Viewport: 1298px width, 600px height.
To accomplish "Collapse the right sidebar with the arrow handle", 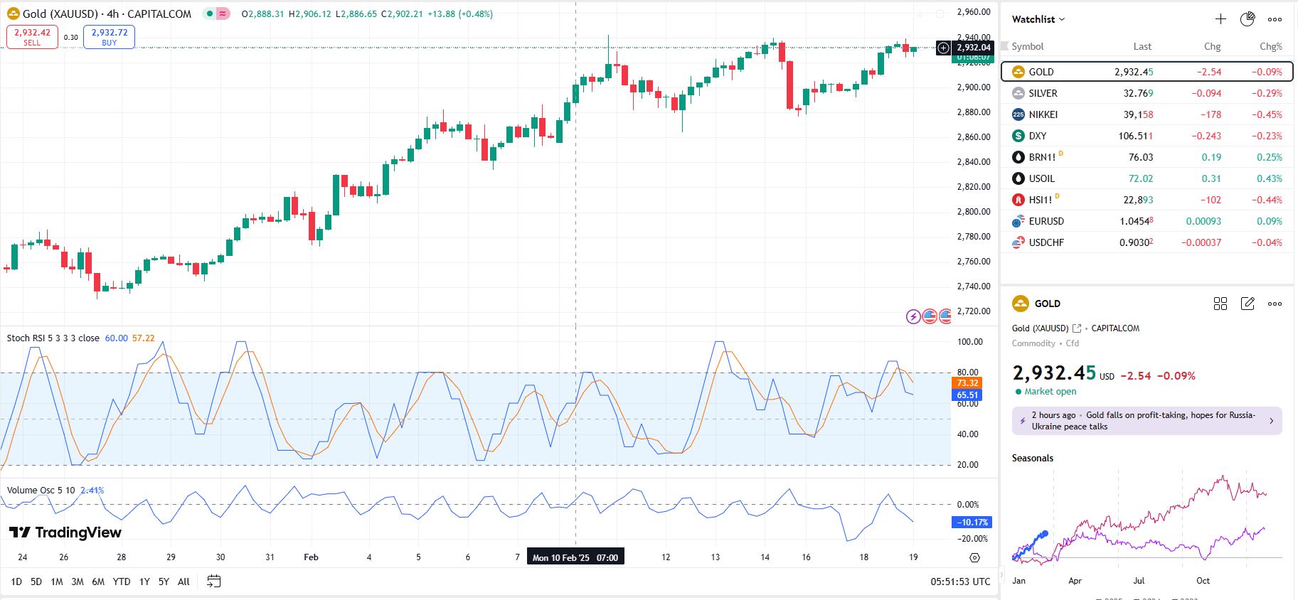I will pyautogui.click(x=1002, y=573).
